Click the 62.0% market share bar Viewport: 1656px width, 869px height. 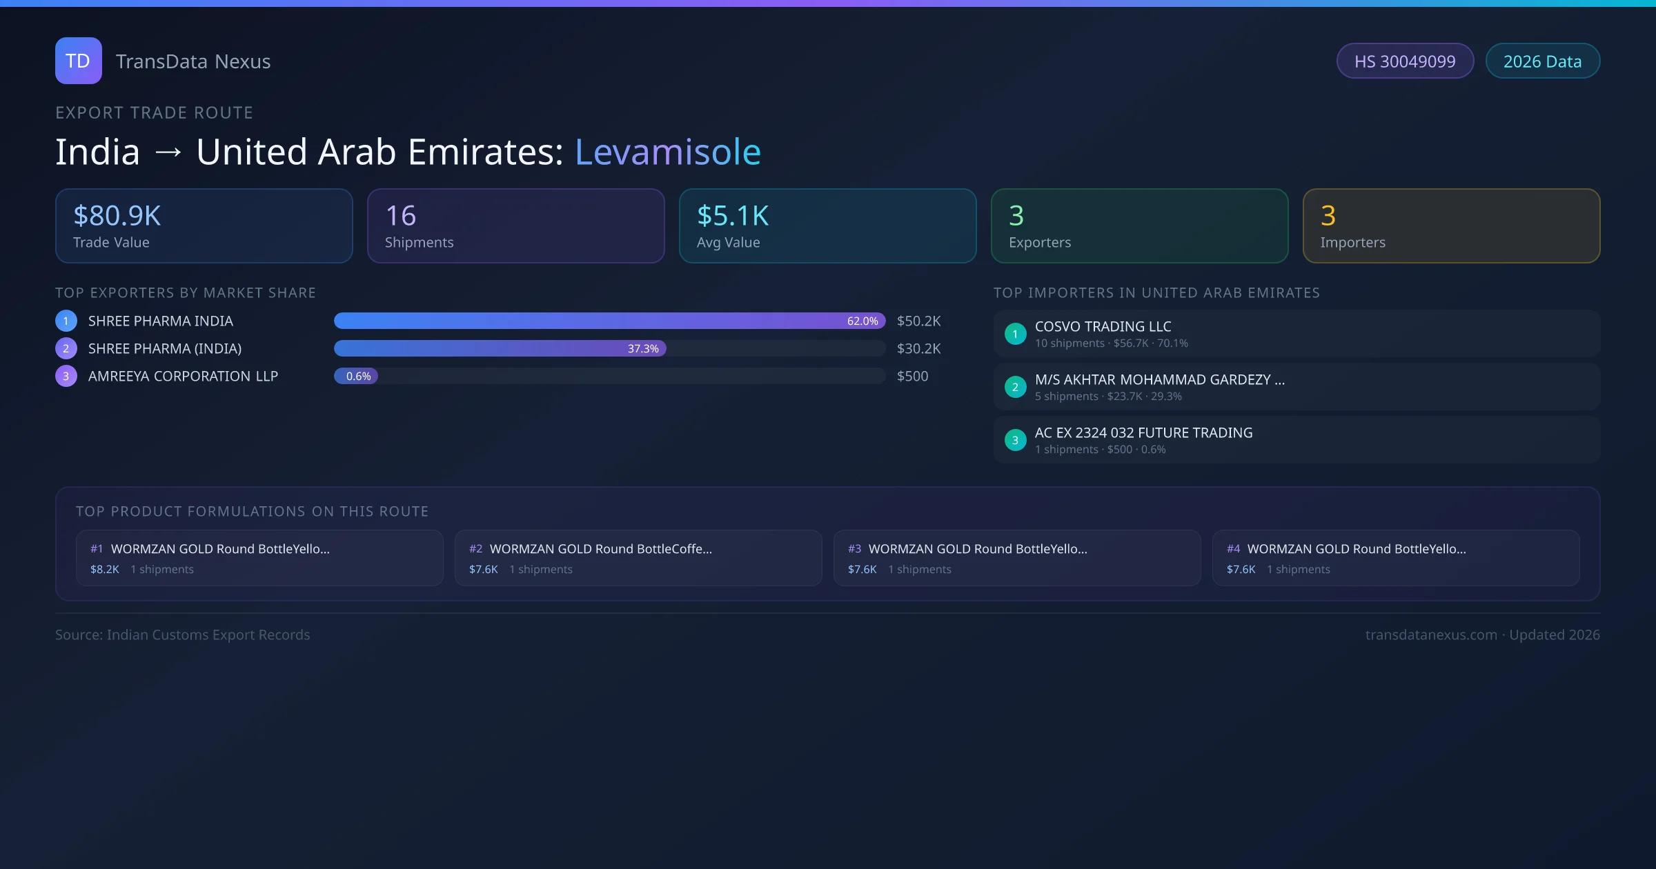click(x=609, y=321)
